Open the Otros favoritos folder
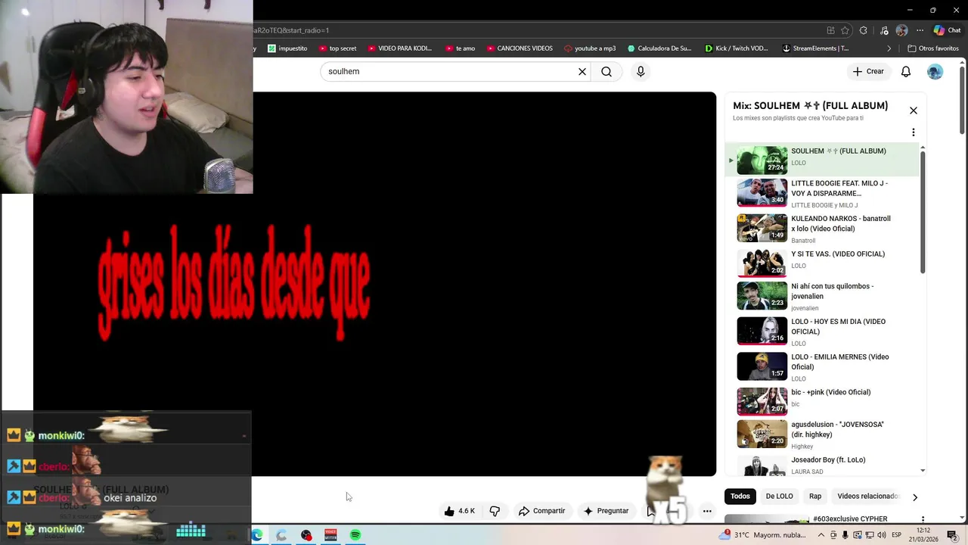Screen dimensions: 968x545 (933, 48)
